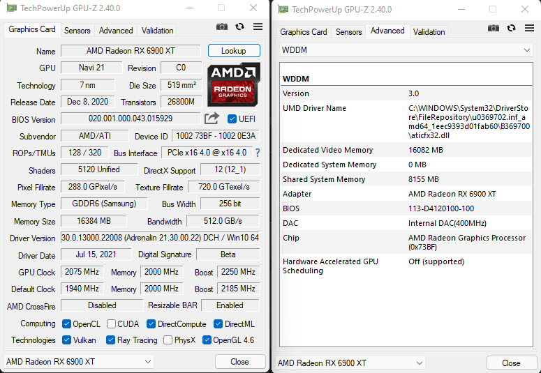Viewport: 541px width, 373px height.
Task: Toggle the Ray Tracing checkbox
Action: (110, 340)
